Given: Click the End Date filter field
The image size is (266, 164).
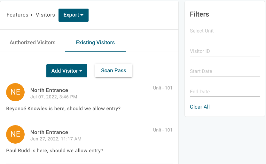Looking at the screenshot, I should pos(224,92).
